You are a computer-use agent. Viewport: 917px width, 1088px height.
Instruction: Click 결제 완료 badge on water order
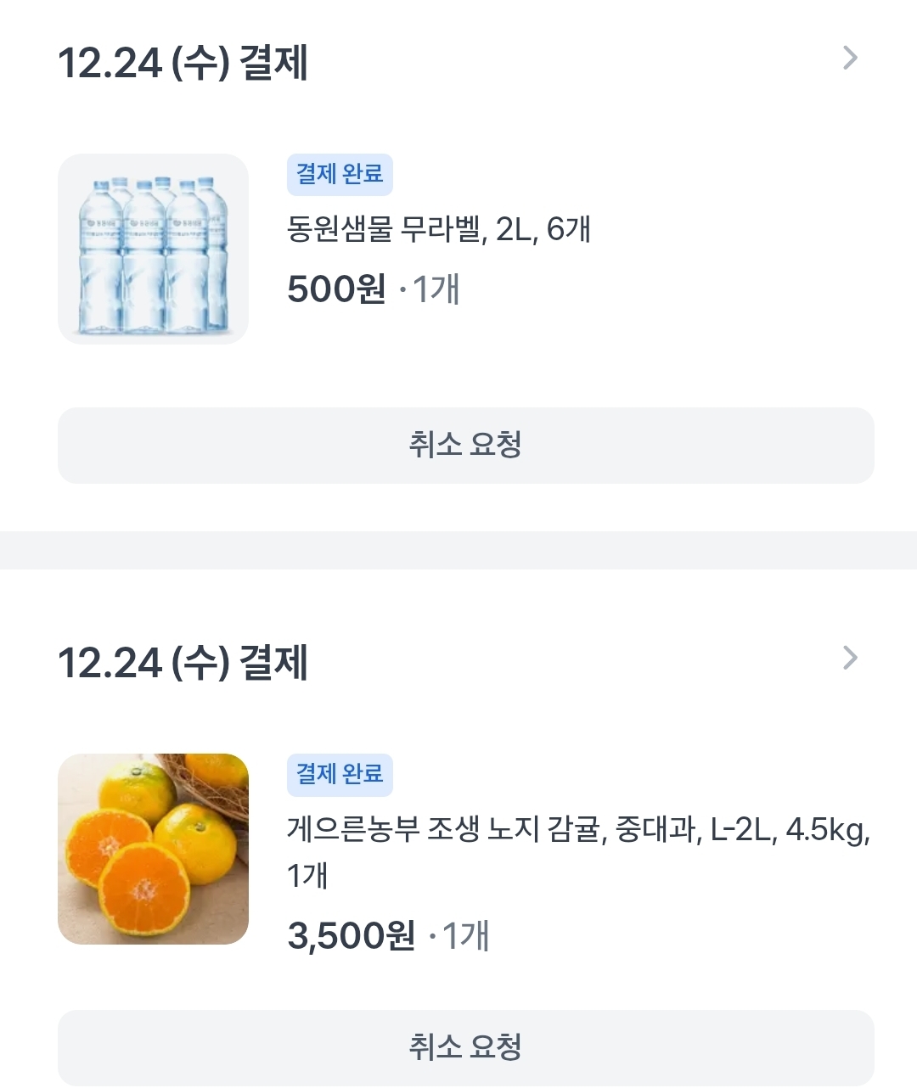340,175
